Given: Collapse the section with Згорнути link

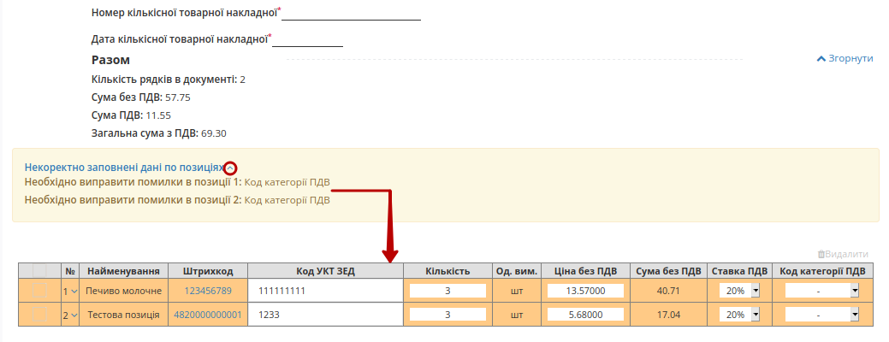Looking at the screenshot, I should click(x=845, y=58).
